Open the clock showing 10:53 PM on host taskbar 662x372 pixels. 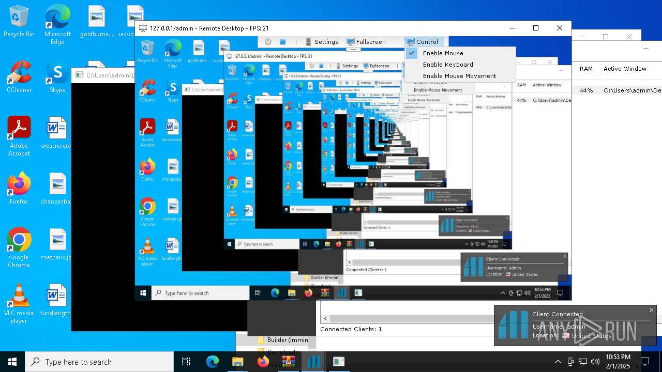click(618, 362)
